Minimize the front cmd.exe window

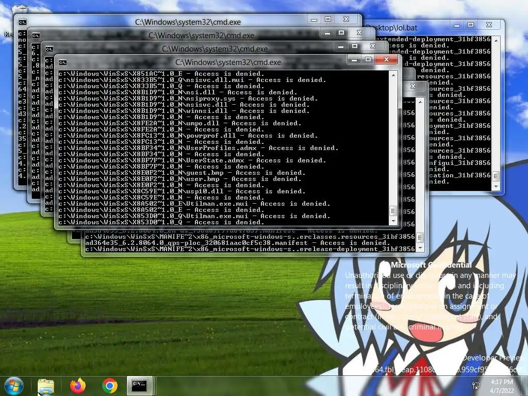point(354,60)
